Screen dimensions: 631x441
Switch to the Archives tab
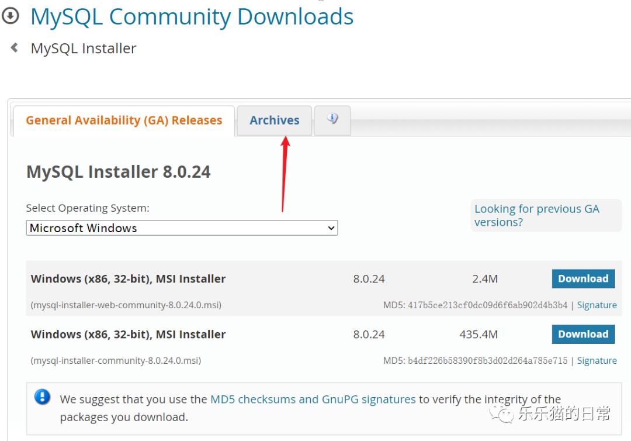point(275,120)
